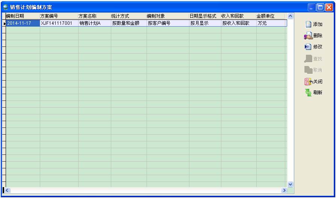Click the row indicator arrow of first row

[x=4, y=23]
